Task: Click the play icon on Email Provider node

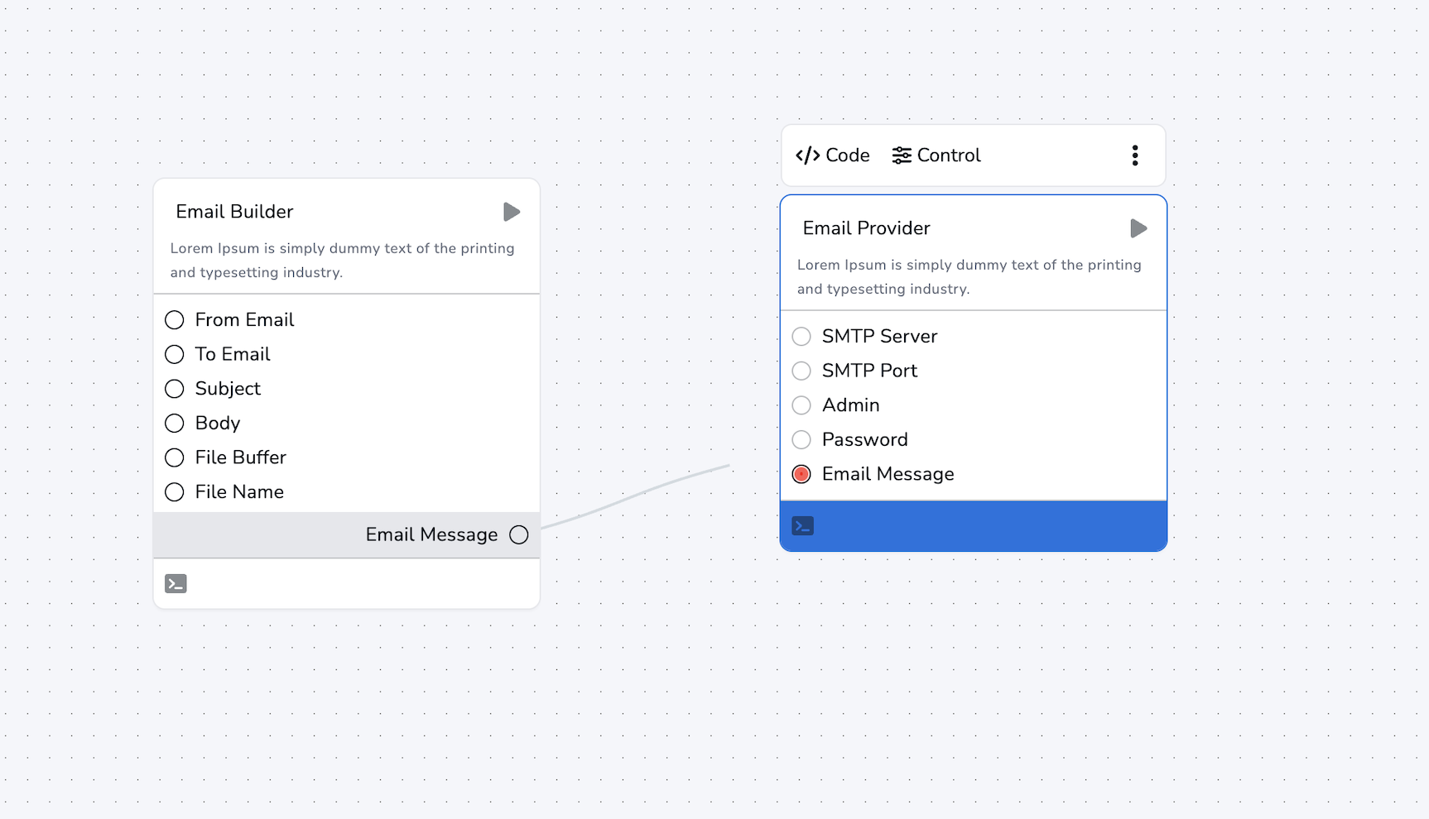Action: point(1138,228)
